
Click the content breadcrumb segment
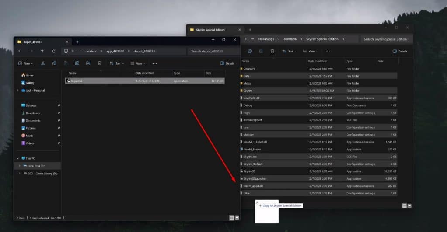click(91, 51)
